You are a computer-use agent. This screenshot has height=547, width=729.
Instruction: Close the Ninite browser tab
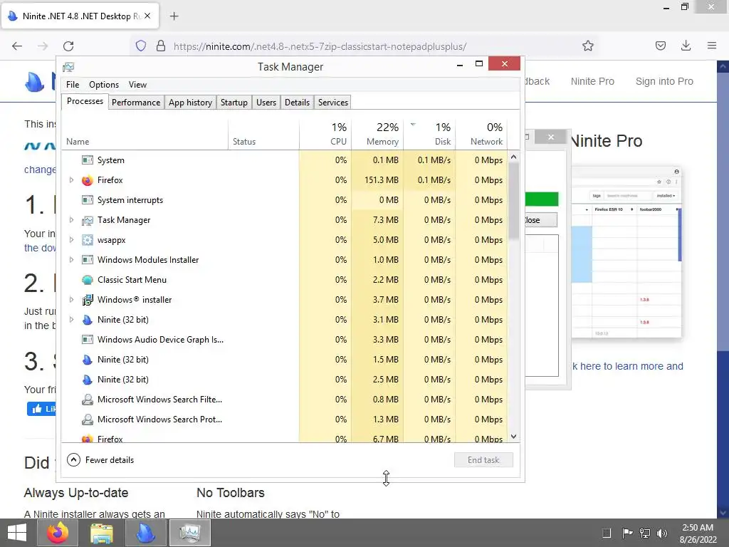[147, 16]
